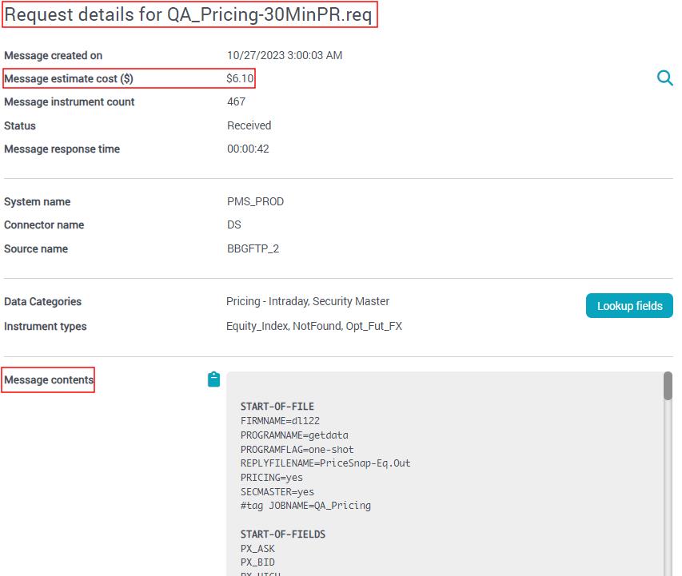Click the instrument count value 467
The image size is (682, 576).
coord(237,101)
